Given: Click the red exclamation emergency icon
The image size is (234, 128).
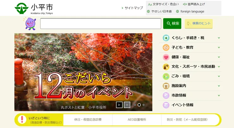Looking at the screenshot, I should [22, 119].
